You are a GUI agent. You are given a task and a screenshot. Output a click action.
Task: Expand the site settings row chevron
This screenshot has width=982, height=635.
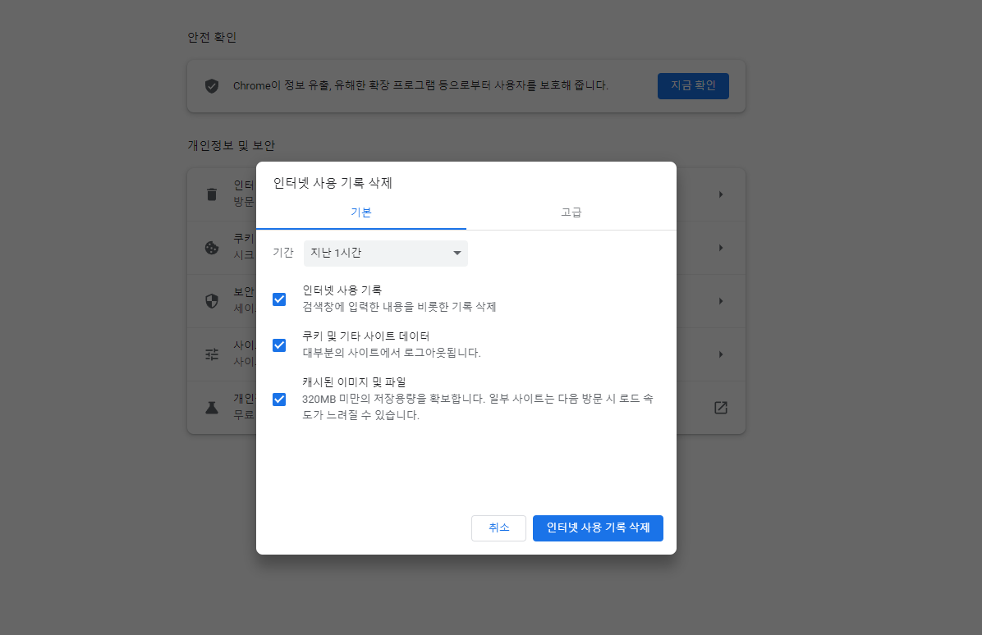coord(720,354)
